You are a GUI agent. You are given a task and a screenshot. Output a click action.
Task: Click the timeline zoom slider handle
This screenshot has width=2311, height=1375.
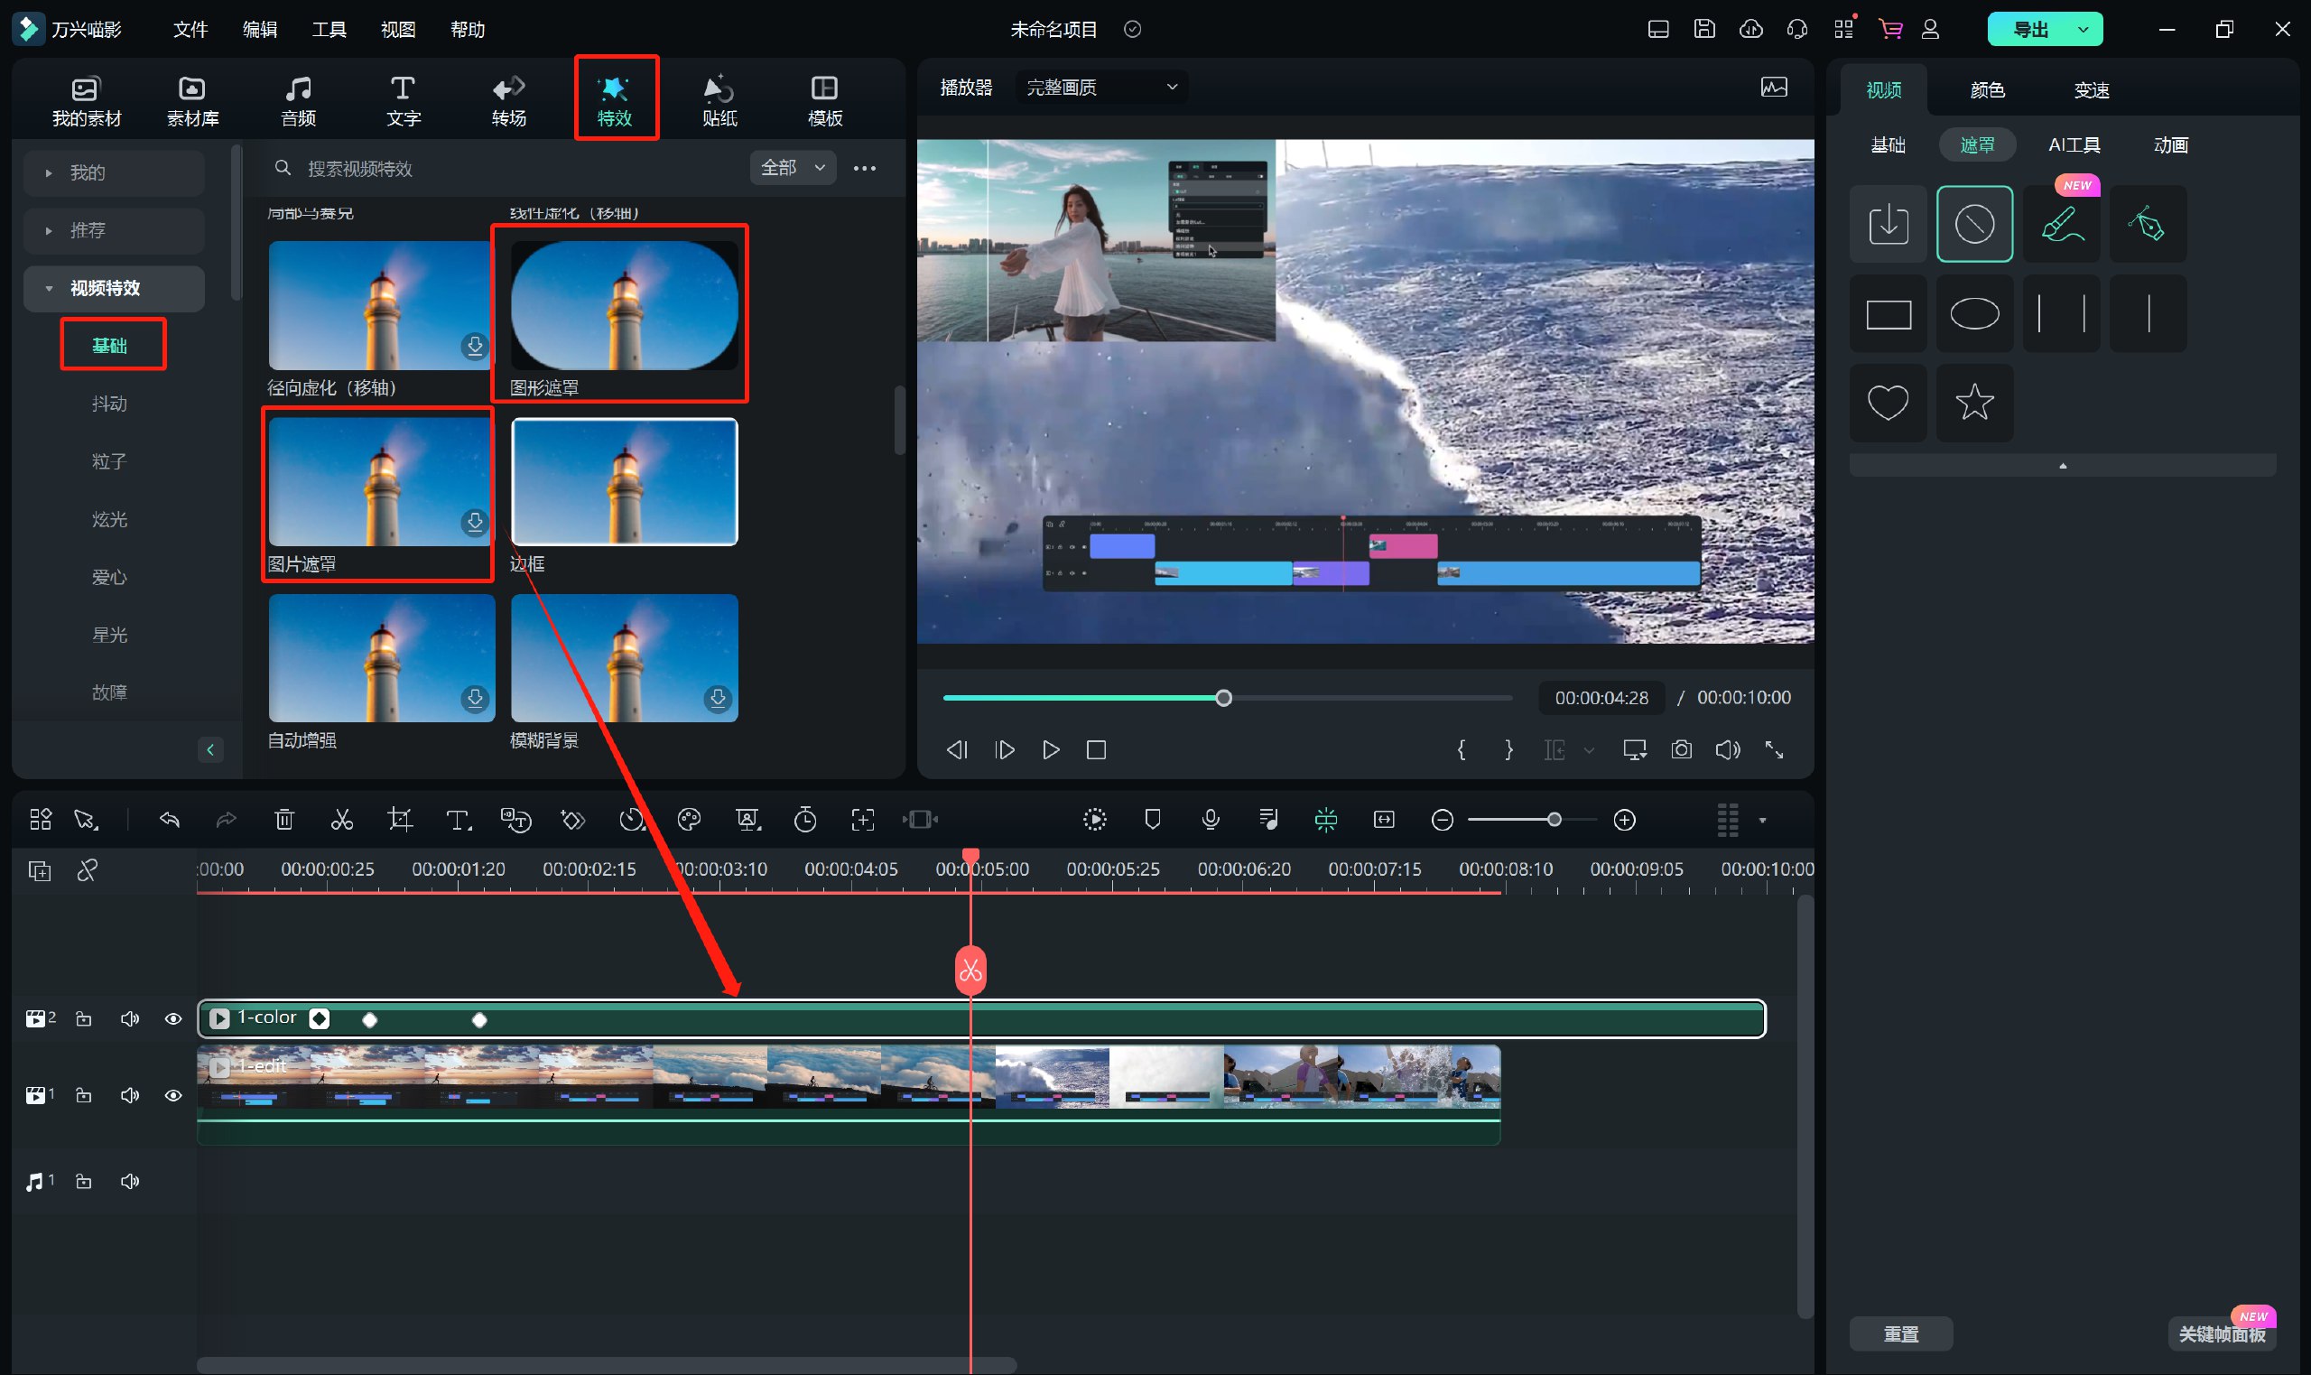click(x=1554, y=819)
